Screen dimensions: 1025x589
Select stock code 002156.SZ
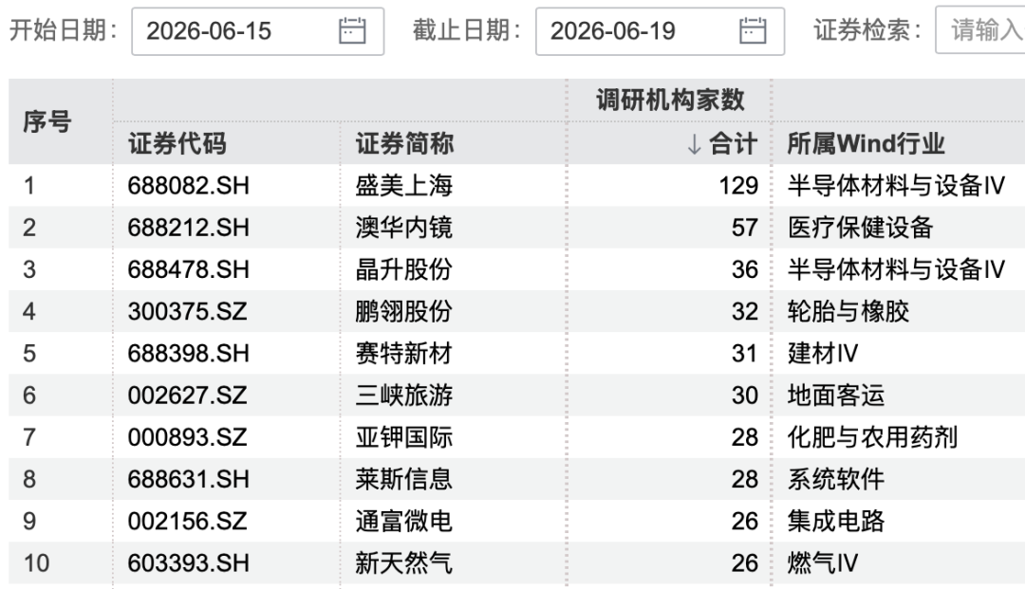[x=188, y=521]
